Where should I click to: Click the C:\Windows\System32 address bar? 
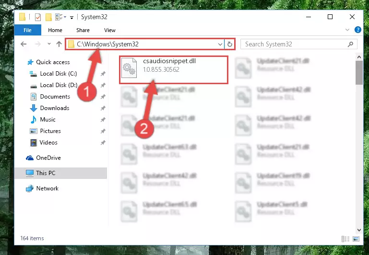pyautogui.click(x=145, y=44)
